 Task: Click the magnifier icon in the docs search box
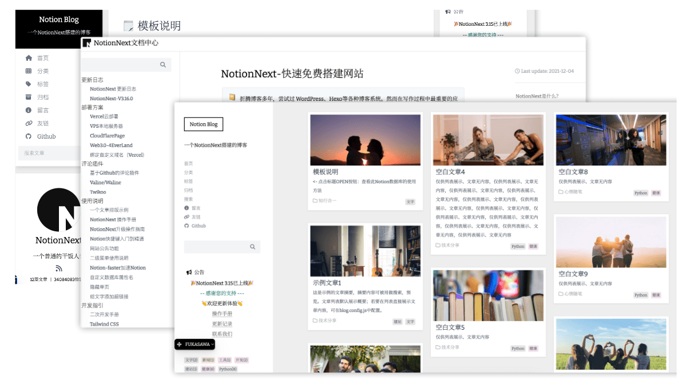tap(163, 65)
